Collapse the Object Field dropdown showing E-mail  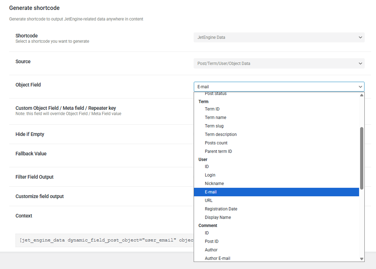279,86
